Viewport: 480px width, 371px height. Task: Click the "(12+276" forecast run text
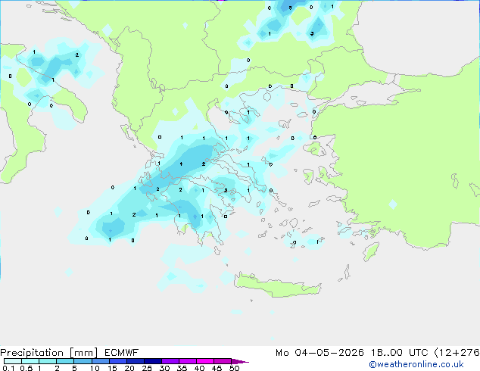pos(457,353)
